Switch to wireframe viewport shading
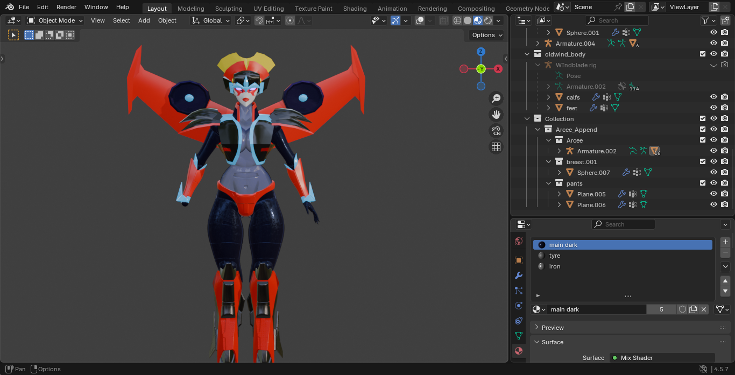 click(x=457, y=20)
